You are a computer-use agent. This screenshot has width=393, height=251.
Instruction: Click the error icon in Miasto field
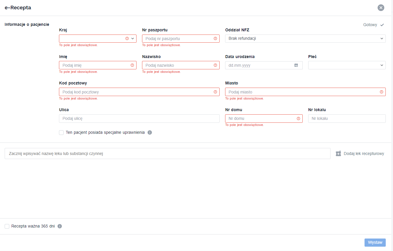pyautogui.click(x=381, y=92)
